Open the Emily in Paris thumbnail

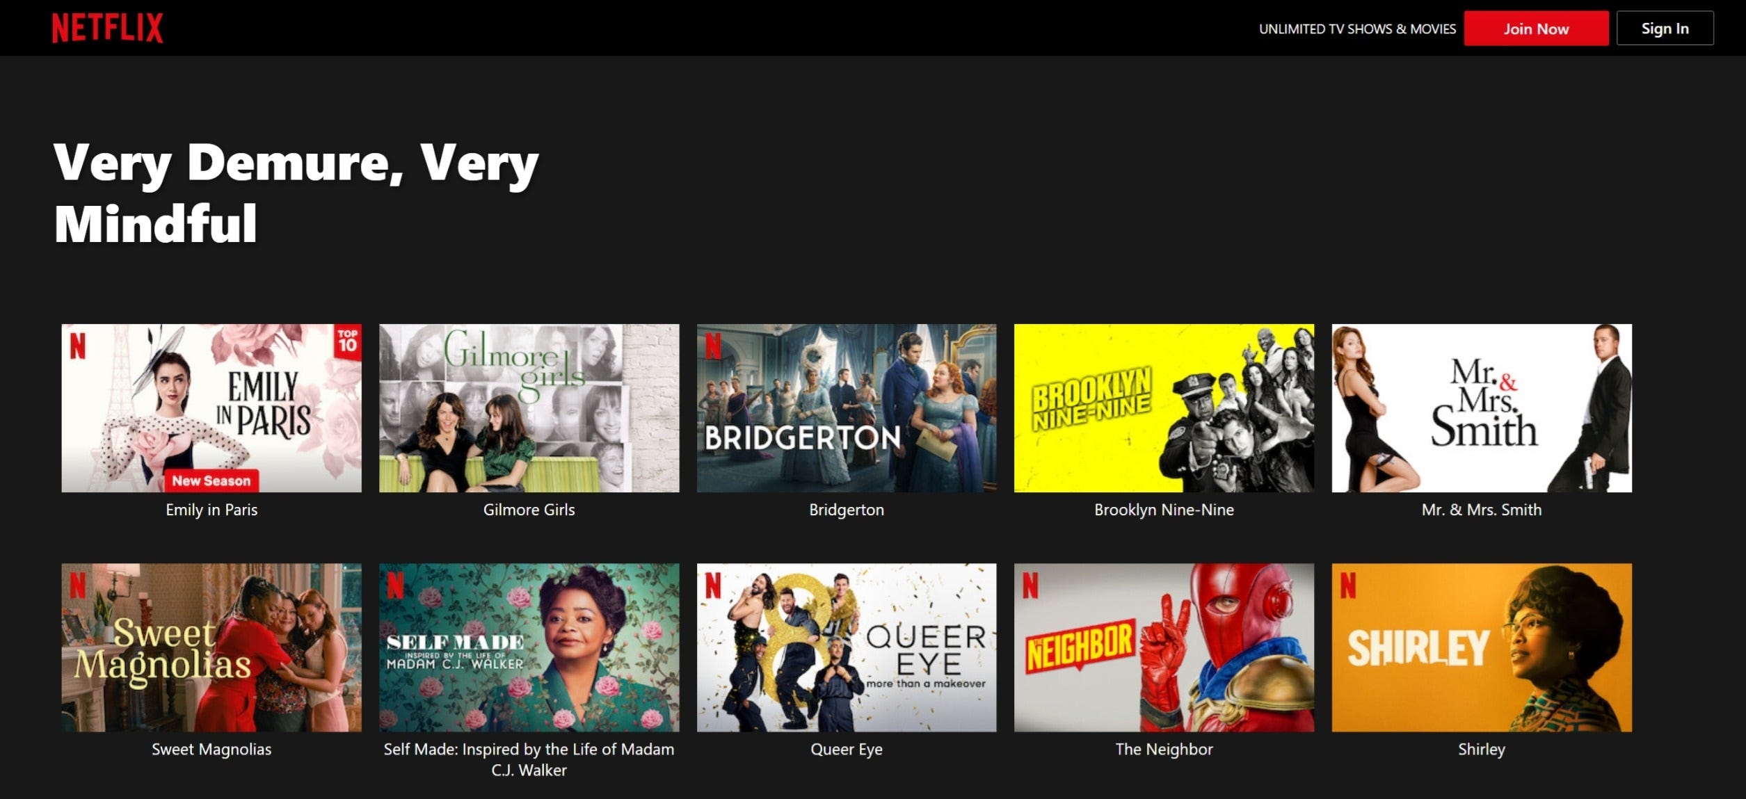(211, 408)
